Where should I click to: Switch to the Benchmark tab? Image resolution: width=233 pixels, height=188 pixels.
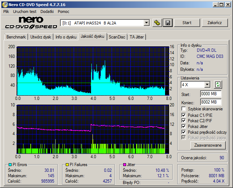pyautogui.click(x=16, y=37)
